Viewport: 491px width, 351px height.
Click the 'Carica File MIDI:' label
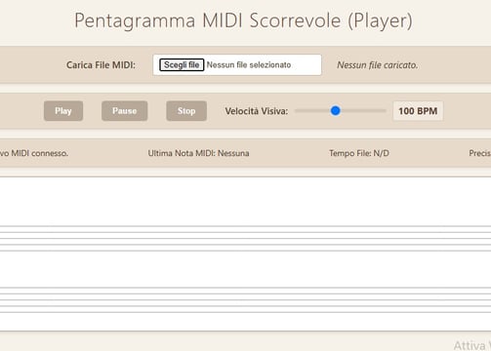pos(101,65)
